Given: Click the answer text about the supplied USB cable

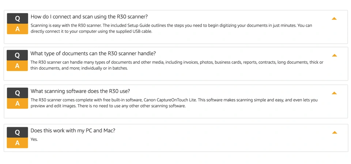Looking at the screenshot, I should [171, 28].
